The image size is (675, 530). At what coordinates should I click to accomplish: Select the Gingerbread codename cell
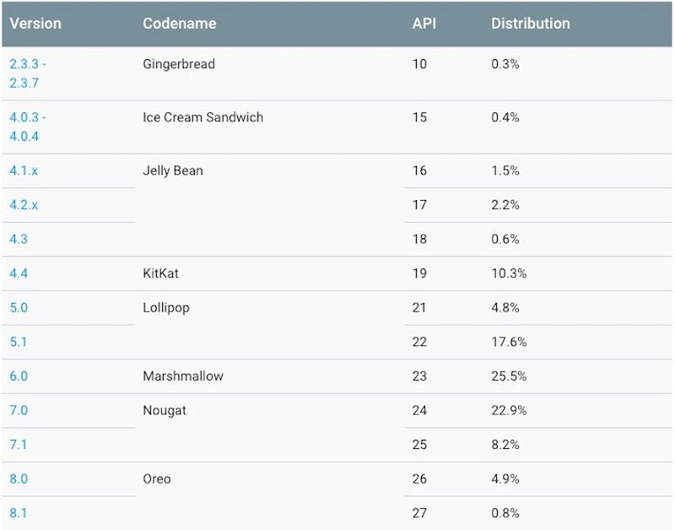(x=179, y=64)
